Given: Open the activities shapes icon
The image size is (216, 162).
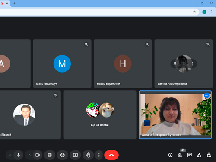Looking at the screenshot, I should tap(199, 155).
